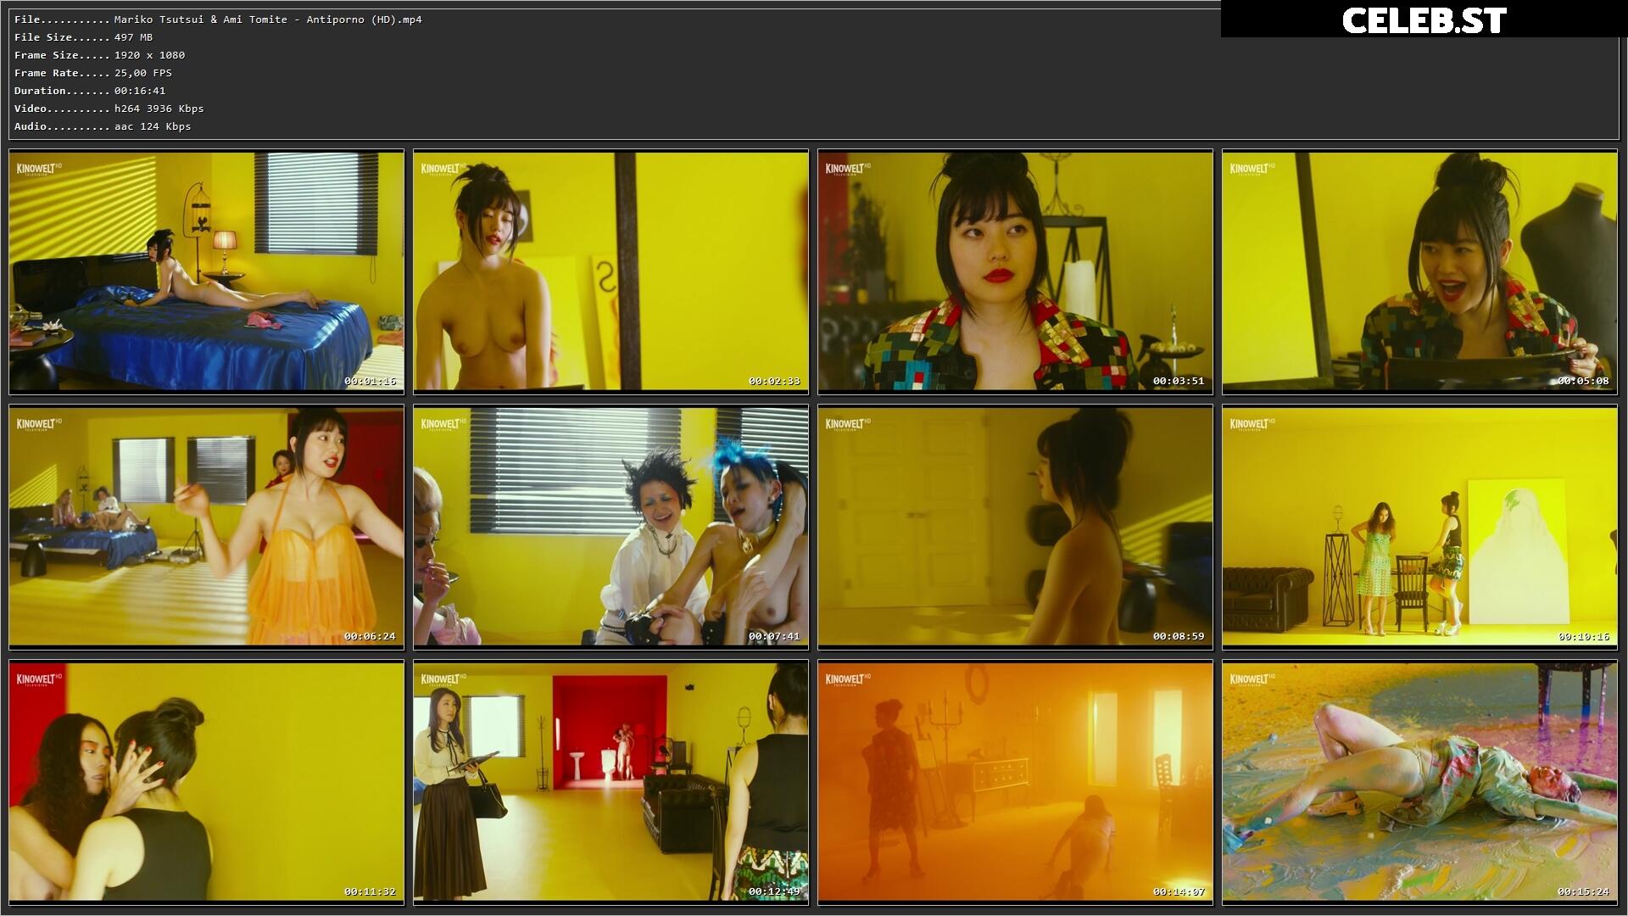This screenshot has width=1628, height=916.
Task: Select the thumbnail stamped 00:01:16
Action: [207, 271]
